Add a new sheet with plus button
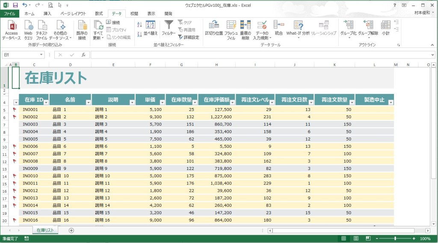 coord(71,231)
